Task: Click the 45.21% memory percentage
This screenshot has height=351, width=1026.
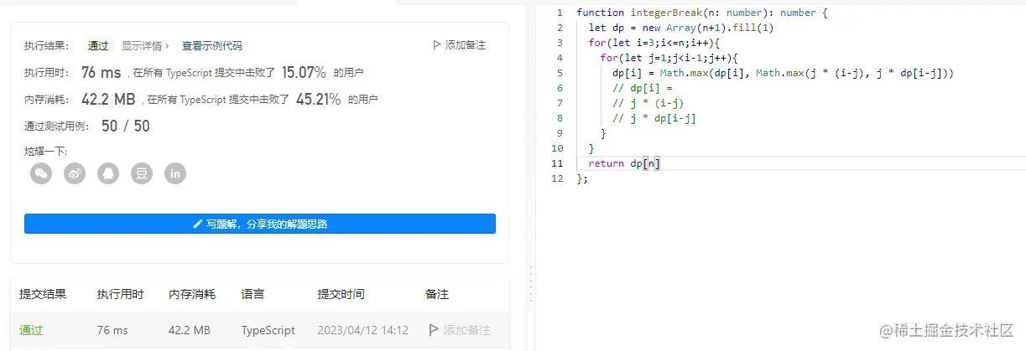Action: pyautogui.click(x=318, y=100)
